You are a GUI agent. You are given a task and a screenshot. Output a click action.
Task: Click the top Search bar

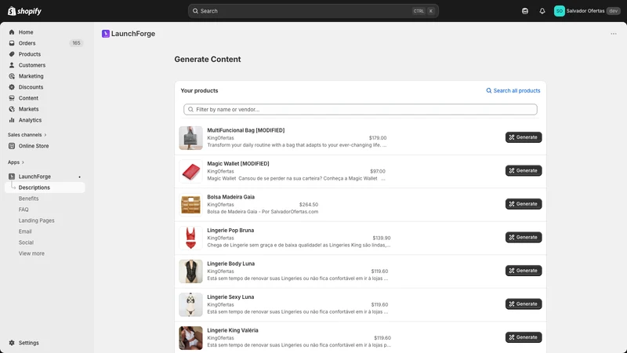click(x=313, y=11)
